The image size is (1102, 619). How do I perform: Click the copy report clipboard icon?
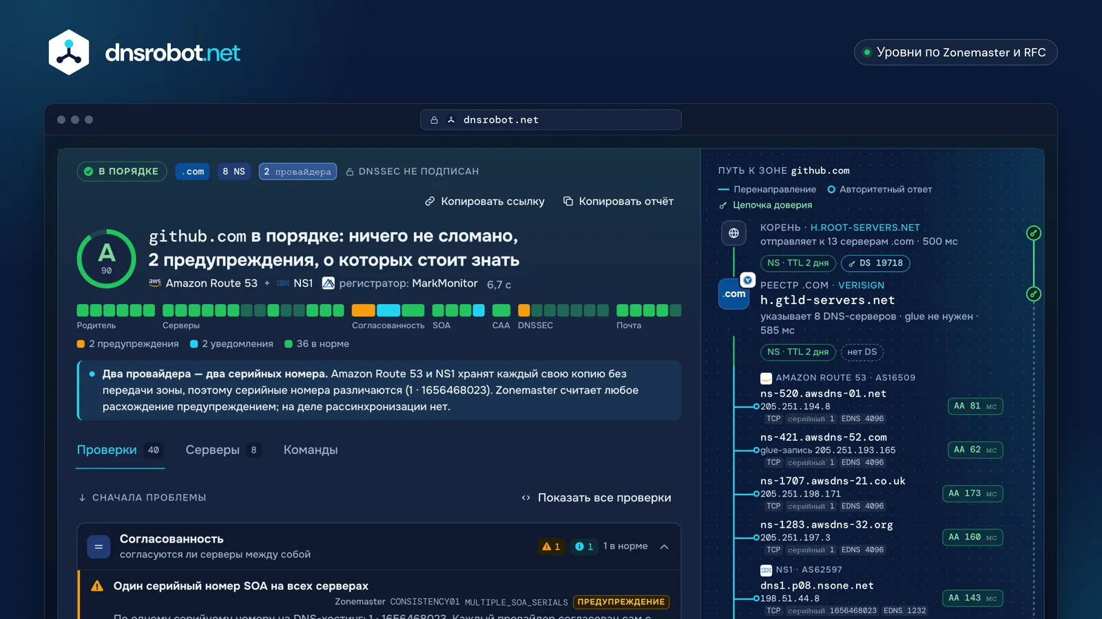pyautogui.click(x=568, y=202)
